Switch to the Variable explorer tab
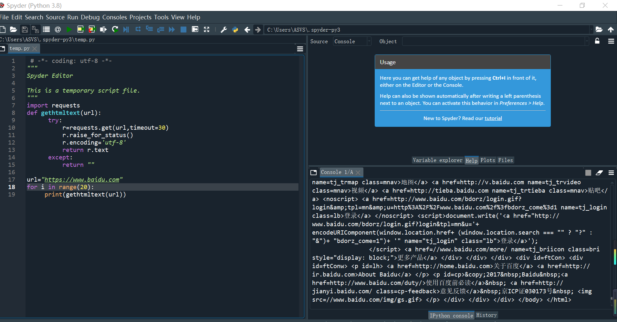 point(438,160)
